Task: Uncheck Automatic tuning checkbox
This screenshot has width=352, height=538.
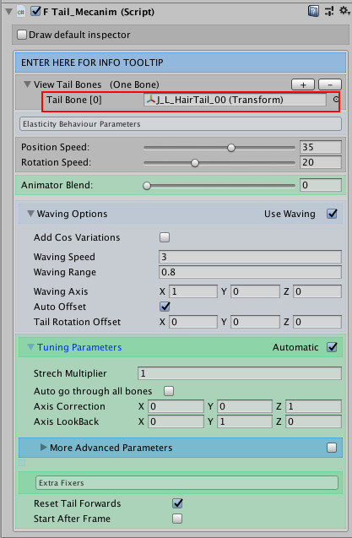Action: [332, 347]
